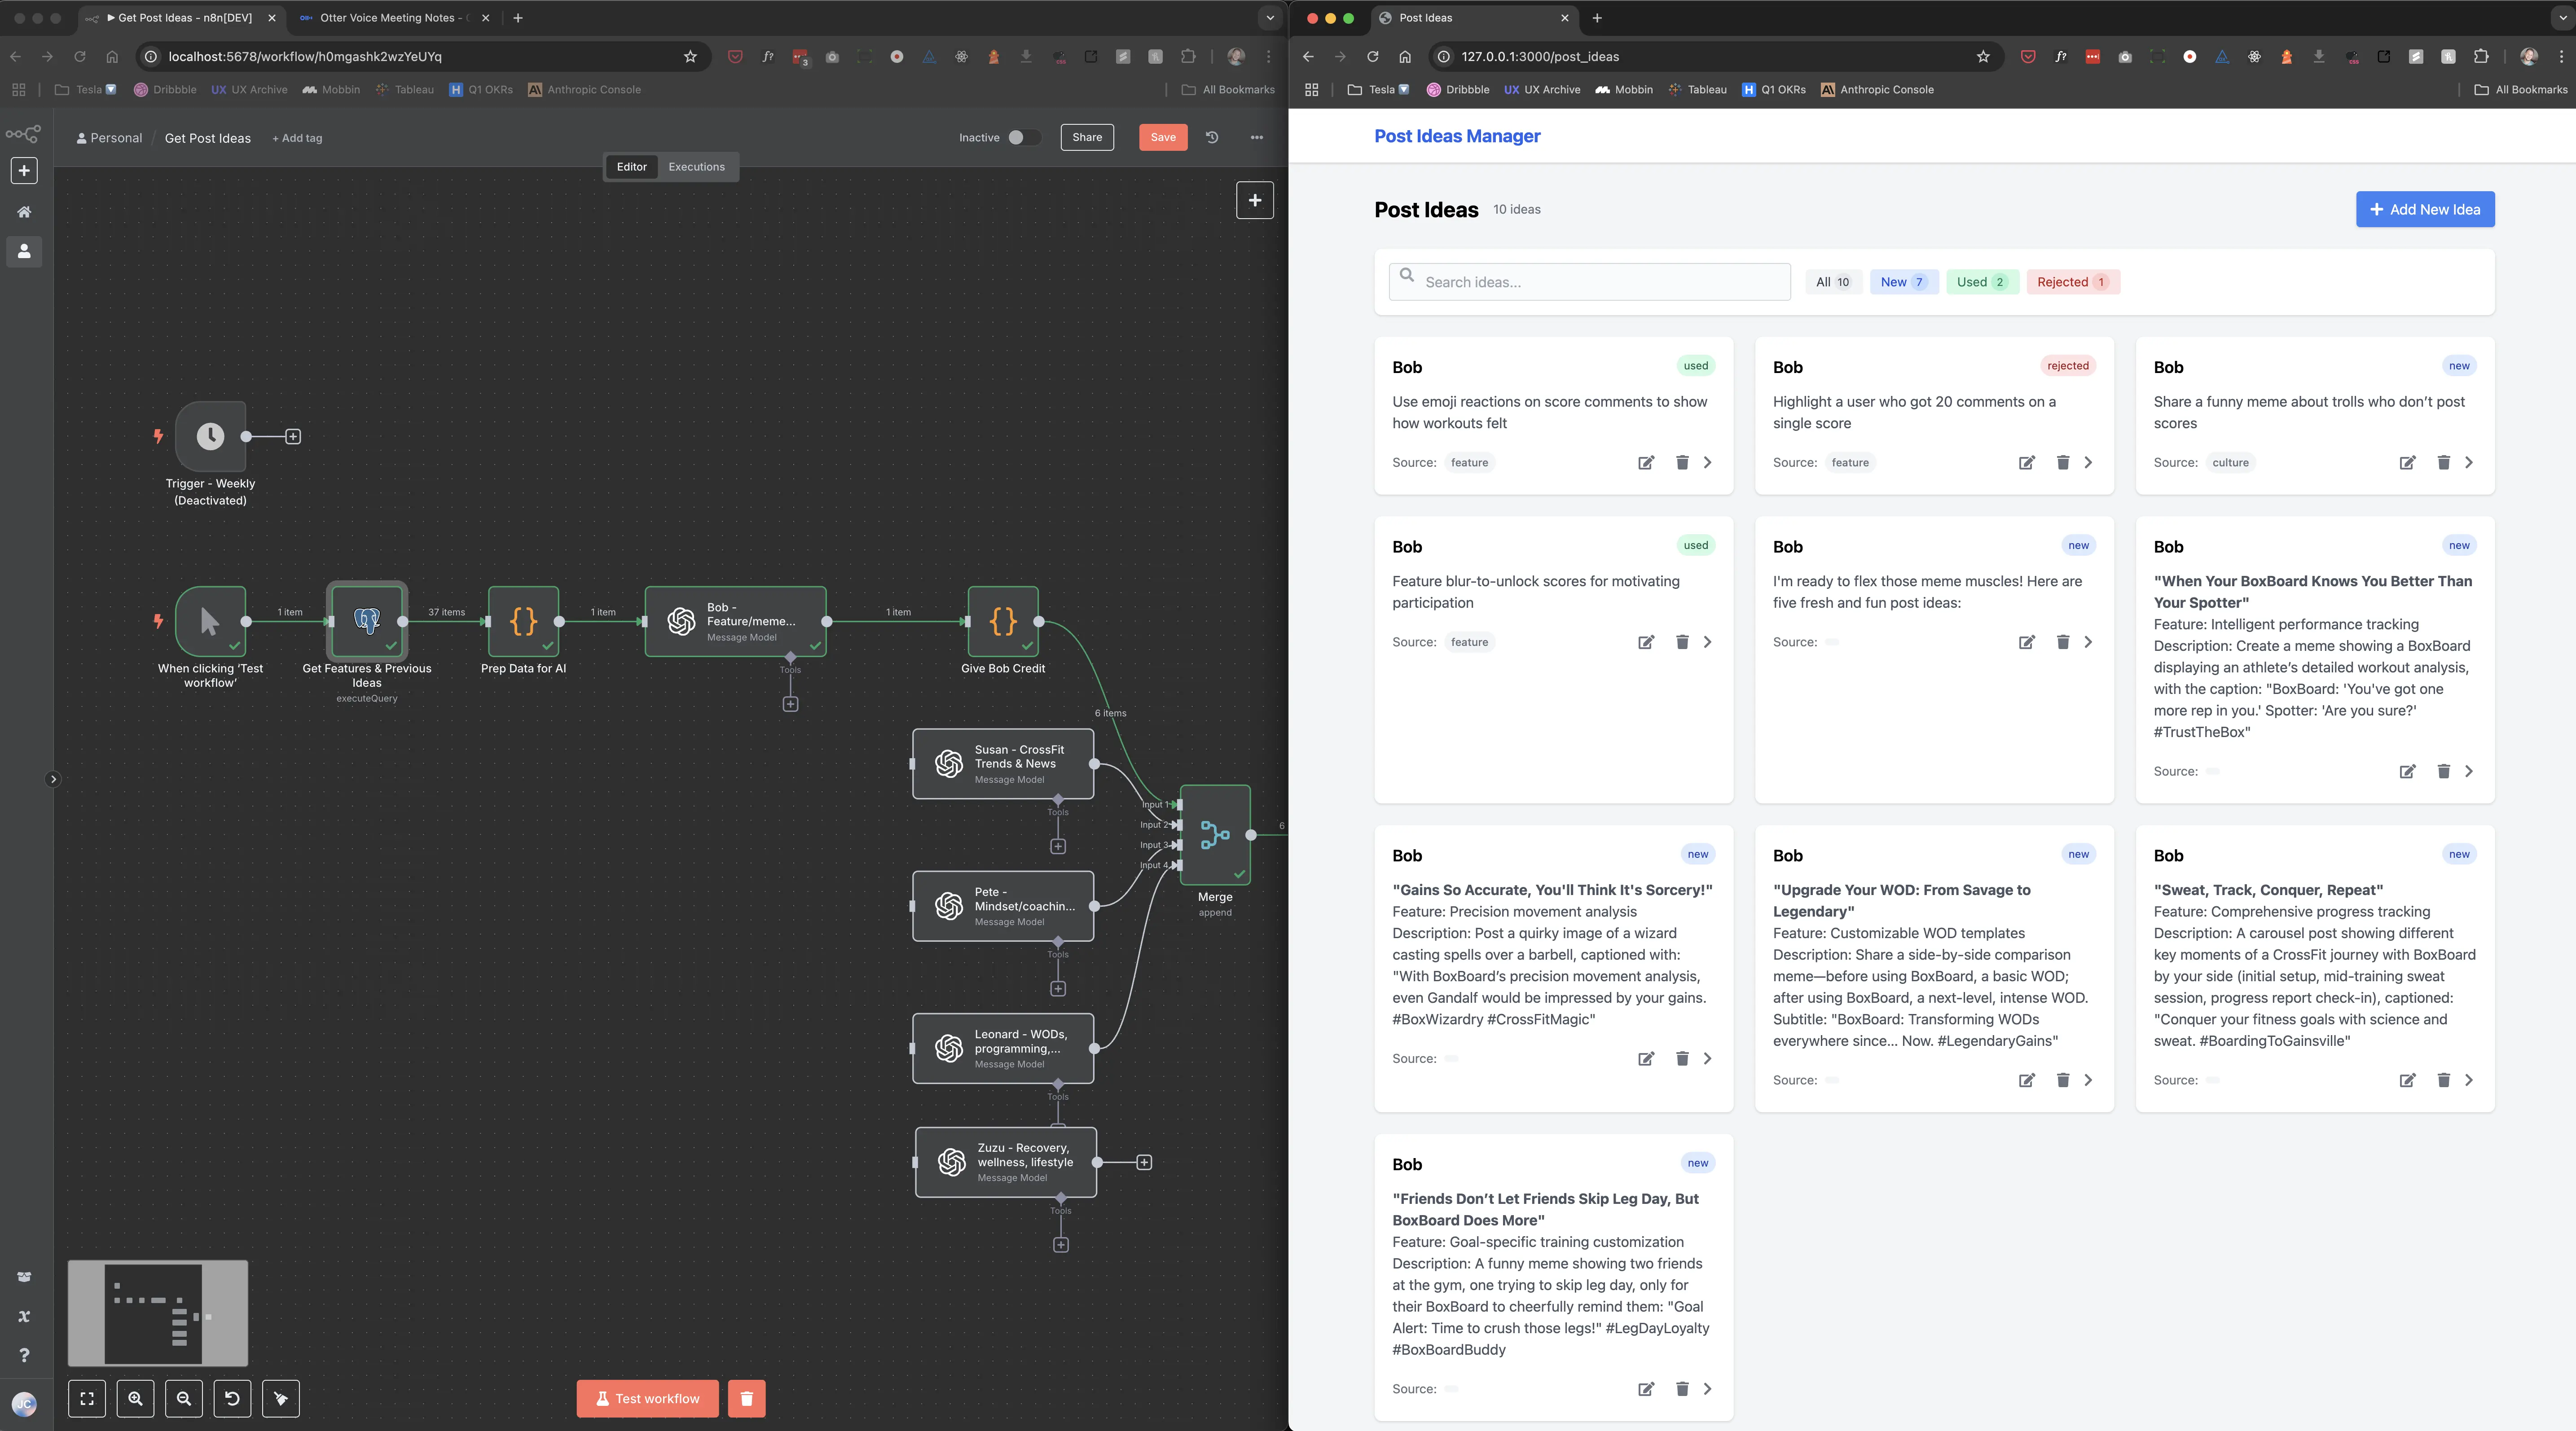Edit the 'Sweat, Track, Conquer, Repeat' idea
The image size is (2576, 1431).
point(2408,1080)
